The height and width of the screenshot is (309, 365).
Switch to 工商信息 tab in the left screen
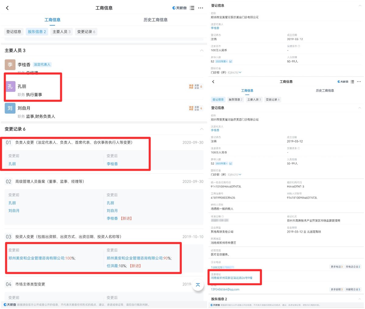coord(52,20)
